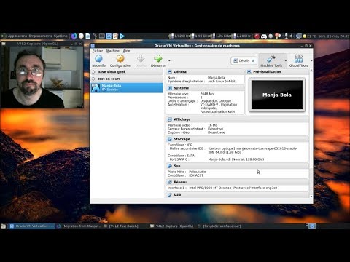Open the Applications panel menu
350x262 pixels.
point(17,36)
